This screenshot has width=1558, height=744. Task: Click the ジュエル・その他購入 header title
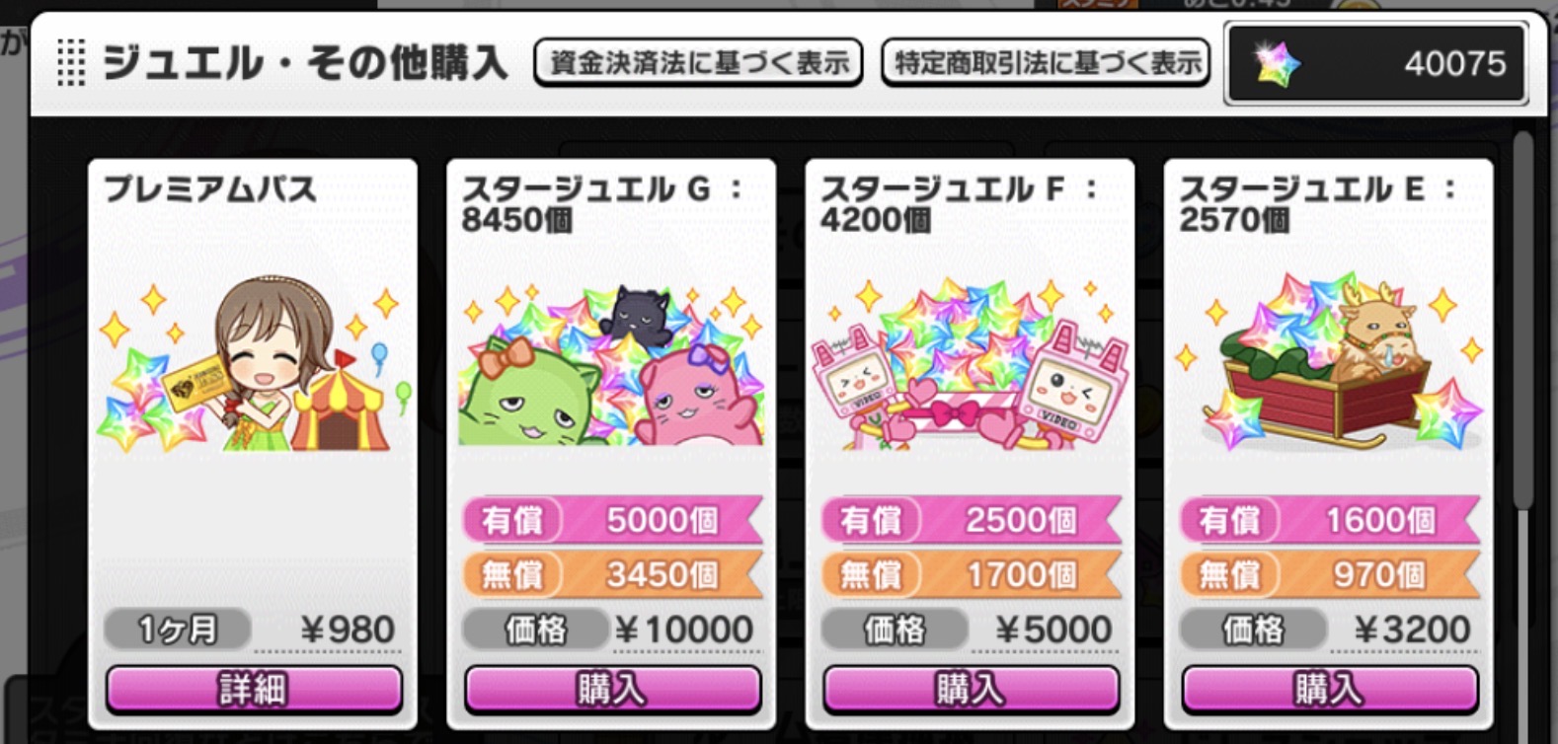click(x=306, y=64)
